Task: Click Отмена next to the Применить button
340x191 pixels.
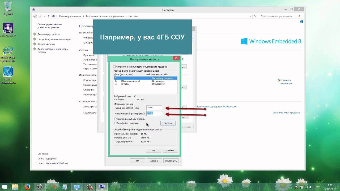Action: pos(154,161)
